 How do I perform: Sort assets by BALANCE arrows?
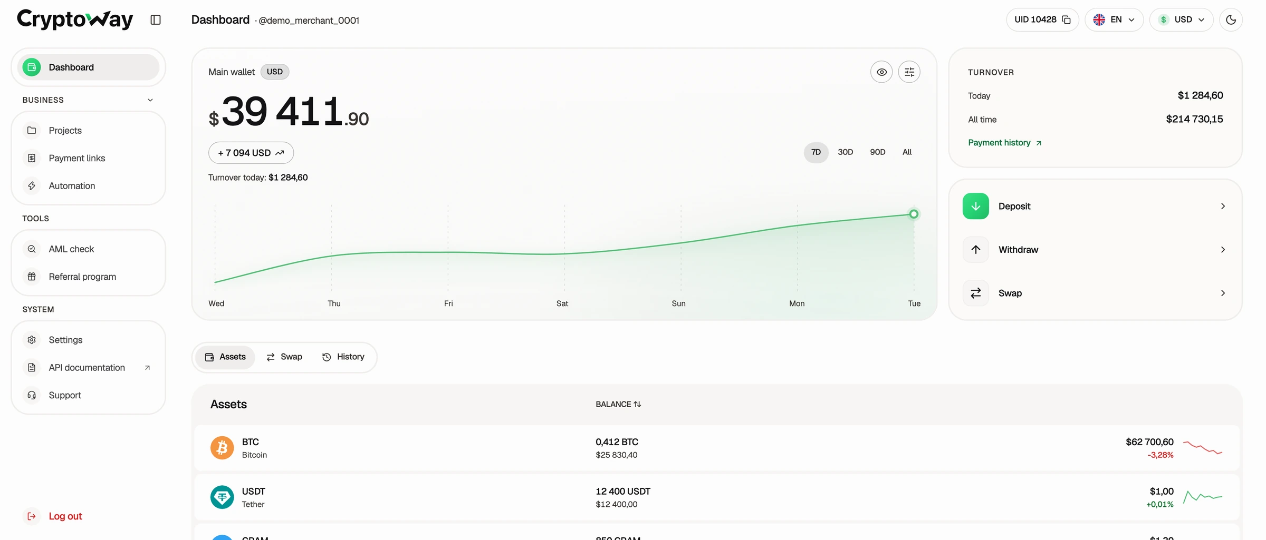click(x=637, y=404)
